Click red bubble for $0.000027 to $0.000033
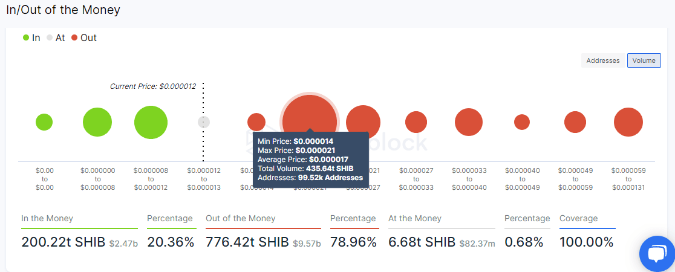 pos(416,122)
